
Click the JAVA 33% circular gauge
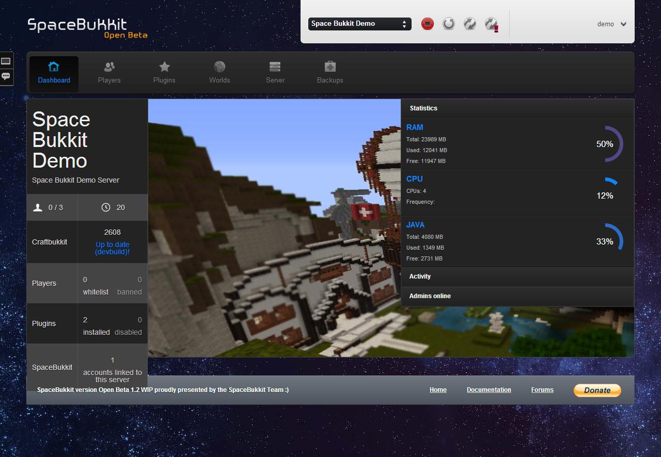[x=605, y=241]
